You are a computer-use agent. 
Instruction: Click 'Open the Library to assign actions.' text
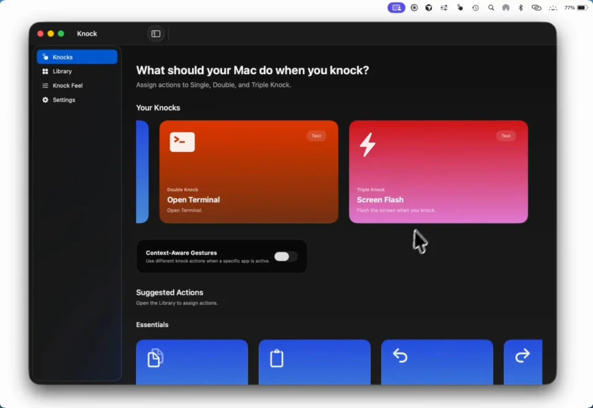tap(177, 303)
